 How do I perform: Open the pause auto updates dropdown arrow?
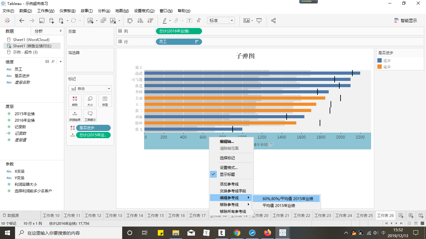[67, 21]
